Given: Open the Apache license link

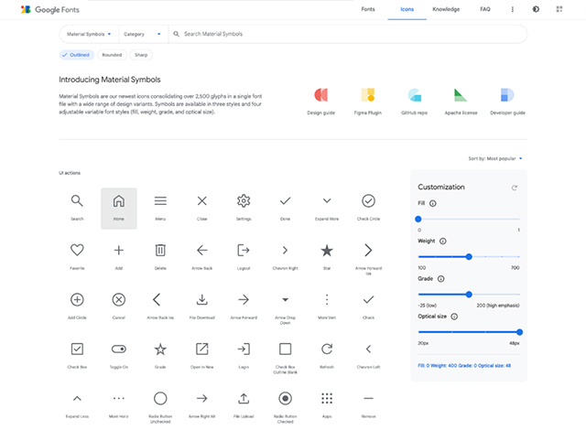Looking at the screenshot, I should click(x=461, y=102).
